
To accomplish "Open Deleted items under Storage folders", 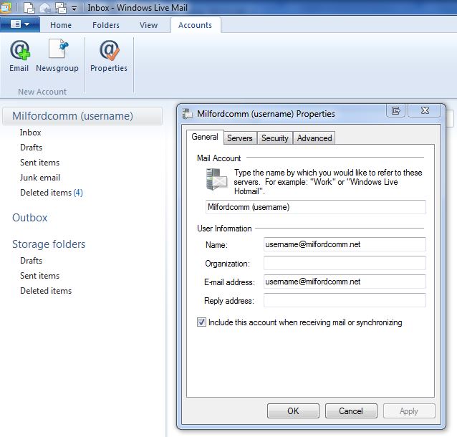I will point(46,291).
